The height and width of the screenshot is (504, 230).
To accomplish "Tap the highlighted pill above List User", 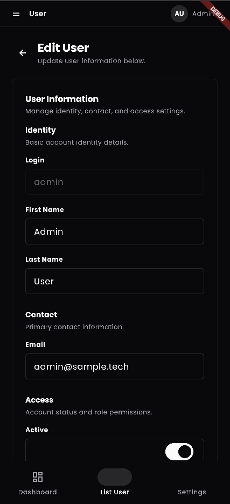I will tap(115, 477).
